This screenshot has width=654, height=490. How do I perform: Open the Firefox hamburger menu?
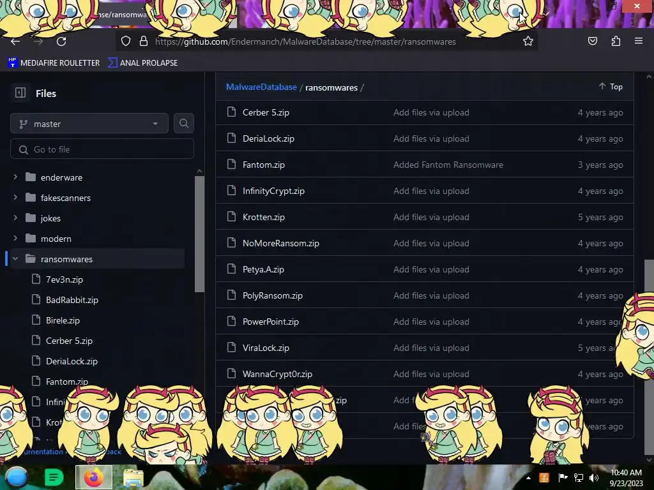(638, 41)
